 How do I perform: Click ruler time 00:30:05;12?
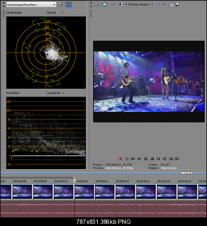pos(102,181)
